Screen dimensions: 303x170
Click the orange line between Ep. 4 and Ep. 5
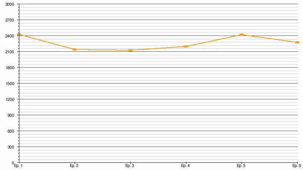pos(214,41)
